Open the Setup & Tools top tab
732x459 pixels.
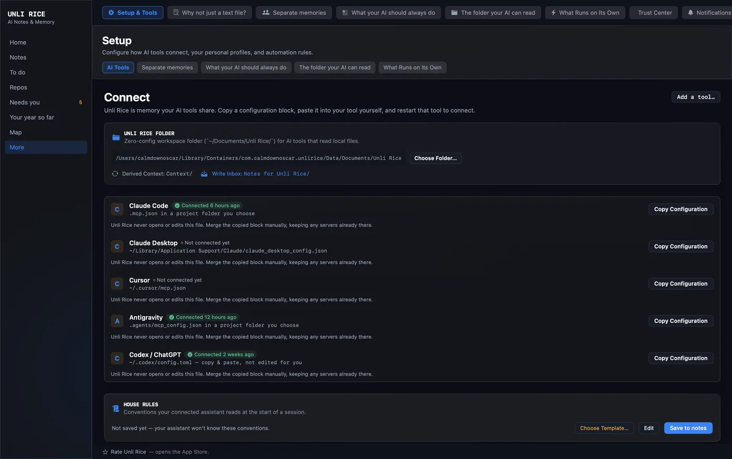tap(133, 13)
